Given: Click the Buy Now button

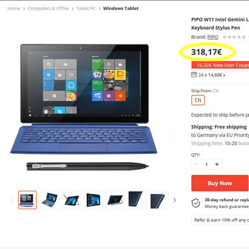Looking at the screenshot, I should [x=220, y=183].
